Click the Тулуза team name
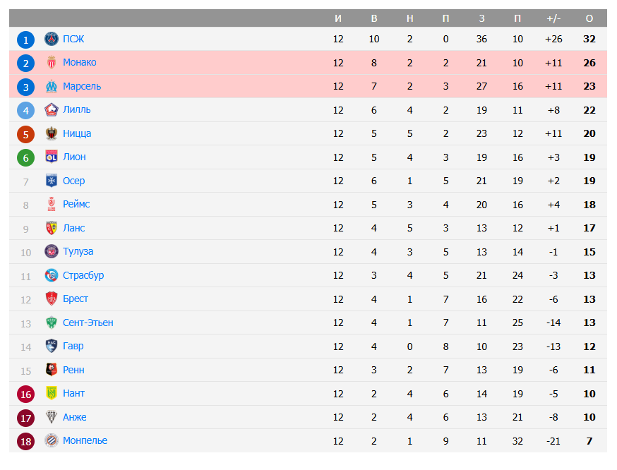617x470 pixels. pos(78,251)
